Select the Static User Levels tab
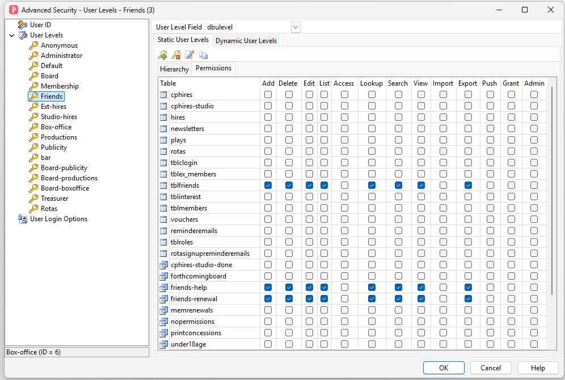Screen dimensions: 565x380 (183, 40)
